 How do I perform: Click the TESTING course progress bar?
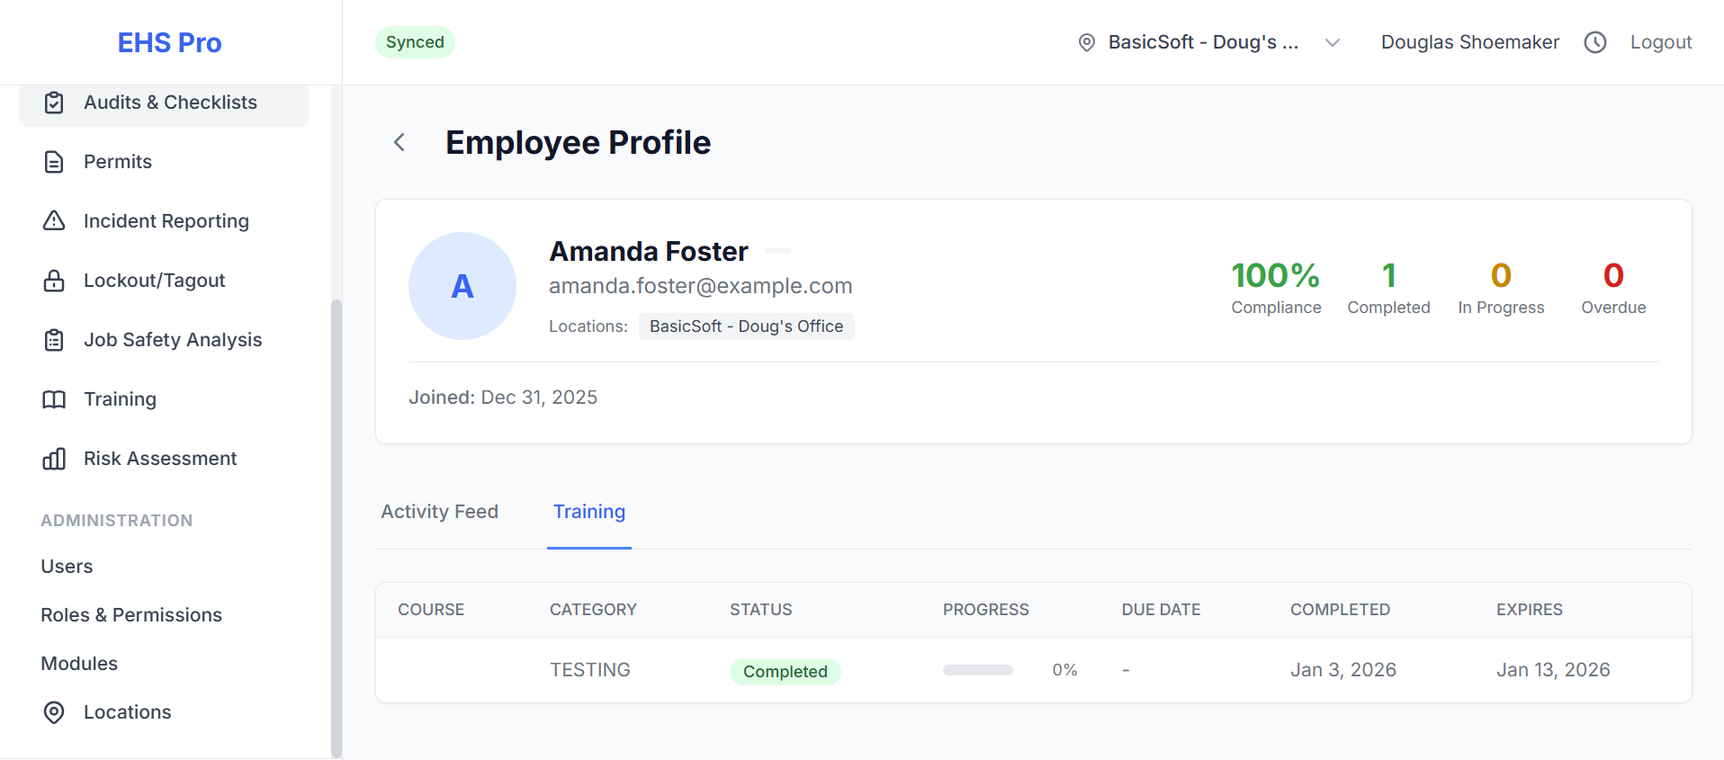tap(978, 670)
